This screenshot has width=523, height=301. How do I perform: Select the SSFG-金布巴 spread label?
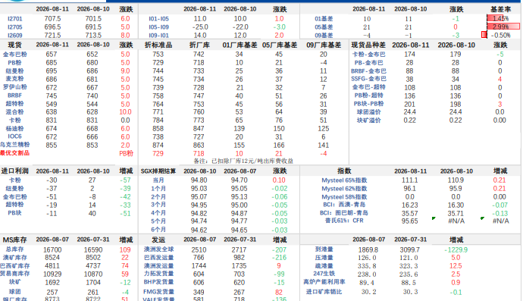(368, 79)
